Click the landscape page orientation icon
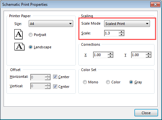The image size is (162, 120). [20, 47]
